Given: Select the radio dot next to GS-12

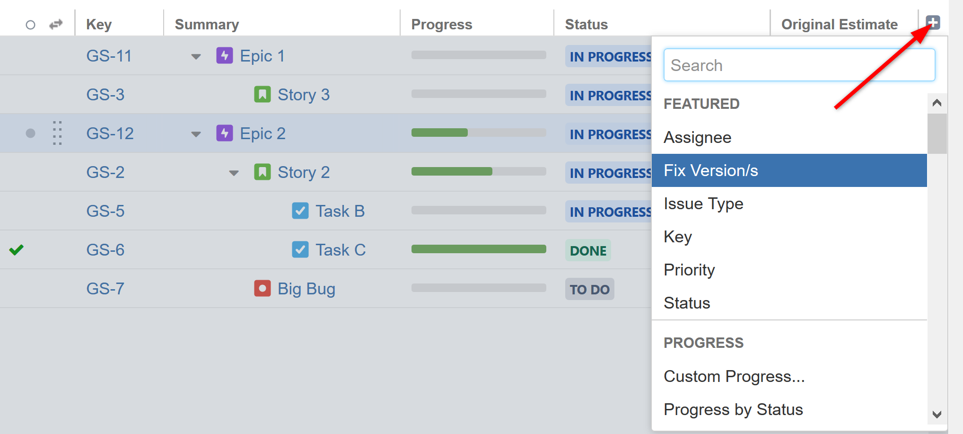Looking at the screenshot, I should [x=30, y=133].
